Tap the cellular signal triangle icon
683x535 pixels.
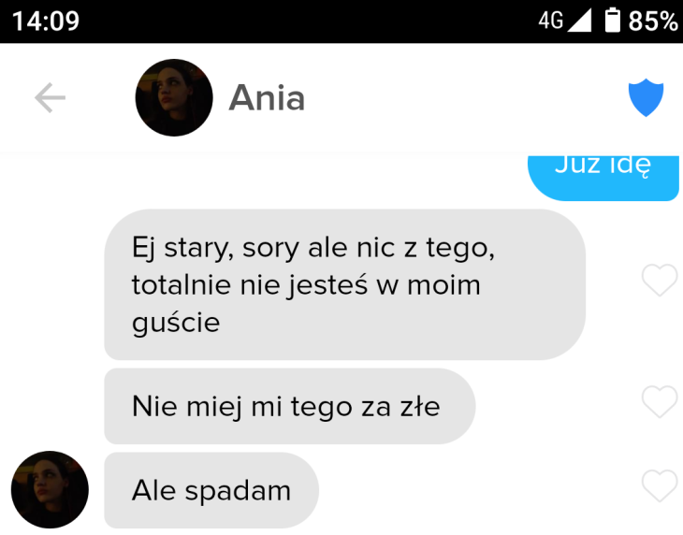point(579,21)
